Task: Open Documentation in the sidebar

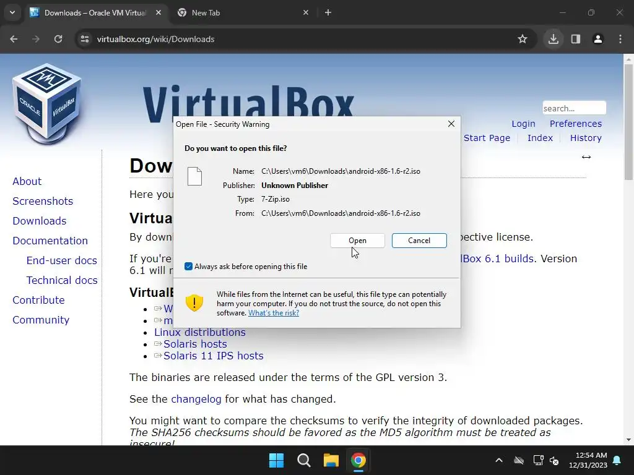Action: click(50, 241)
